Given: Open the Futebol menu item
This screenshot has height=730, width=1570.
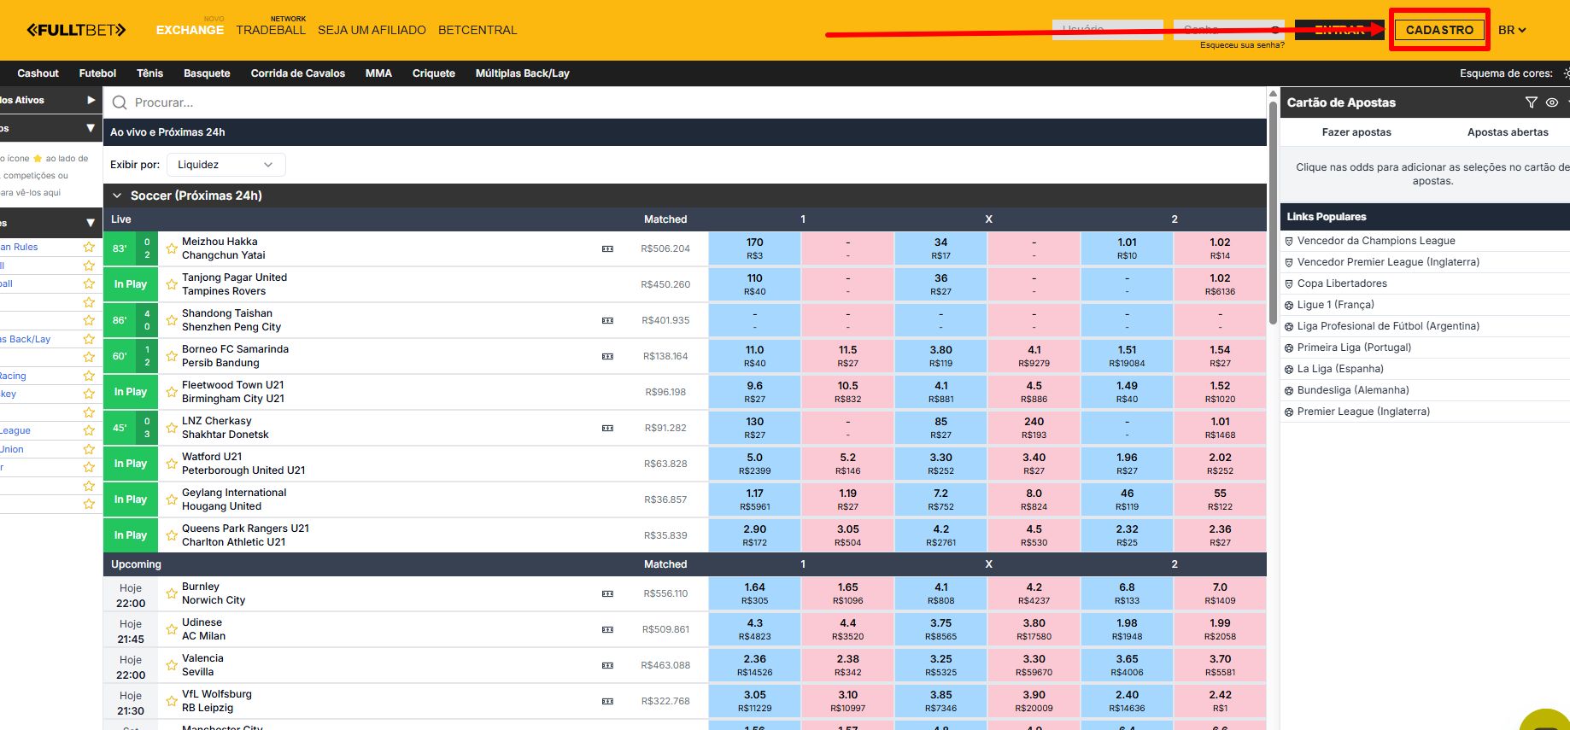Looking at the screenshot, I should (x=97, y=73).
